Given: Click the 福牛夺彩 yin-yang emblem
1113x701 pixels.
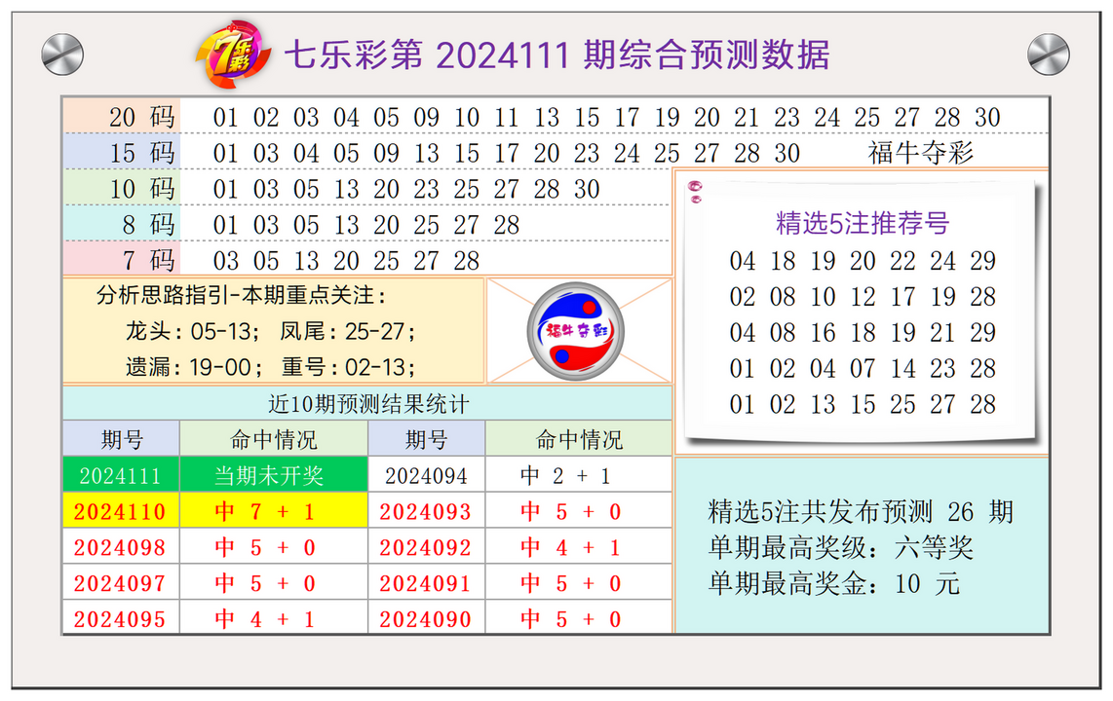Looking at the screenshot, I should (x=576, y=331).
